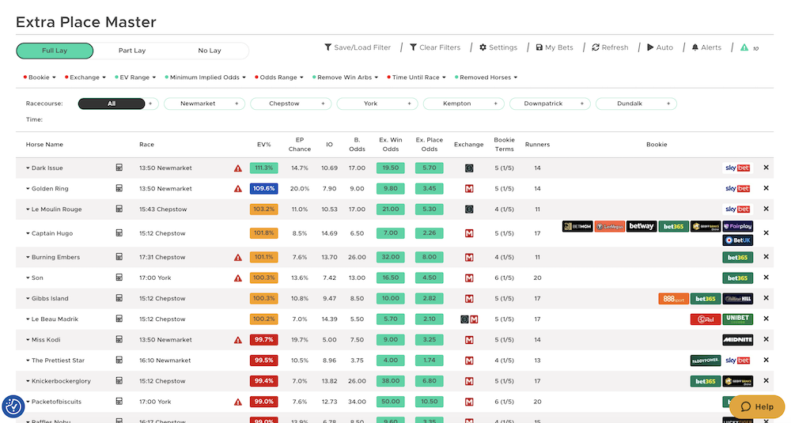Screen dimensions: 791x423
Task: Switch to Part Lay mode
Action: tap(132, 51)
